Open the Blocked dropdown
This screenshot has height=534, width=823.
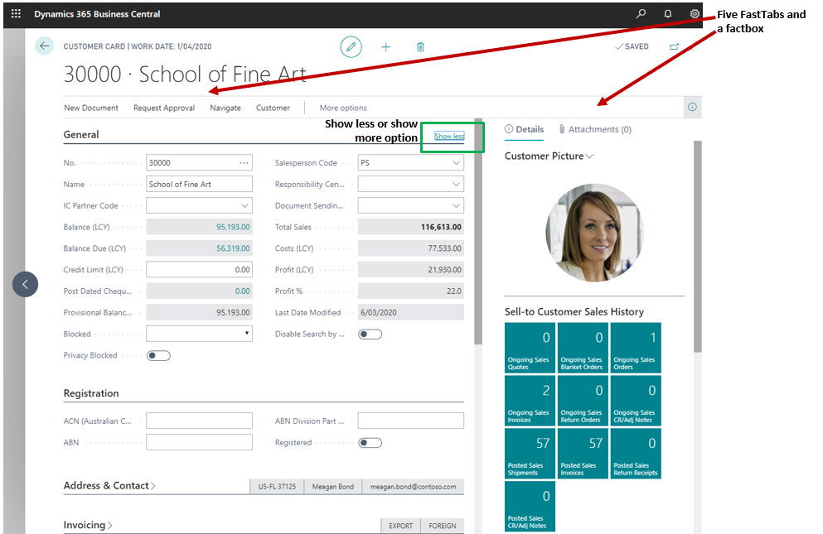click(x=247, y=334)
